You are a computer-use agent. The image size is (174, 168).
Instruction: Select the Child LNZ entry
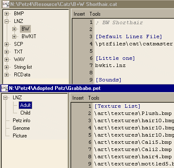25,113
